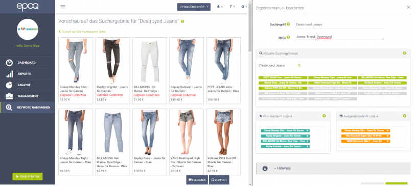
Task: Click the Support button
Action: (x=219, y=180)
